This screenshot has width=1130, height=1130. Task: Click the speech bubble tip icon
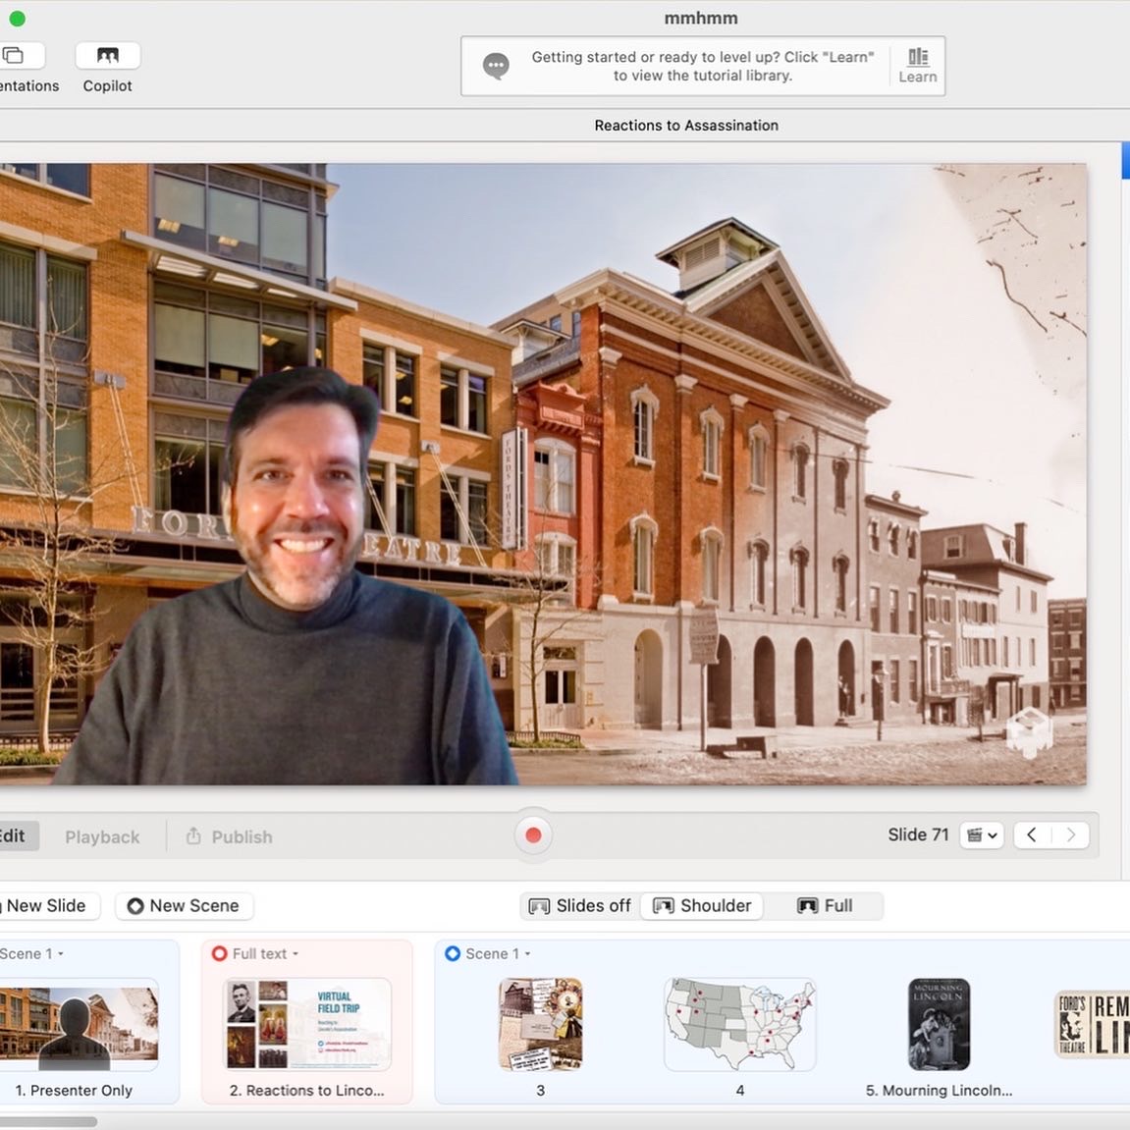point(496,66)
